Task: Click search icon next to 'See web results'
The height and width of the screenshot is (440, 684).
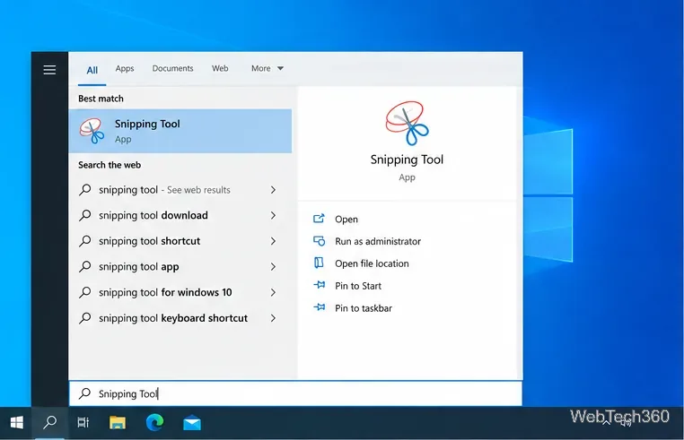Action: coord(85,189)
